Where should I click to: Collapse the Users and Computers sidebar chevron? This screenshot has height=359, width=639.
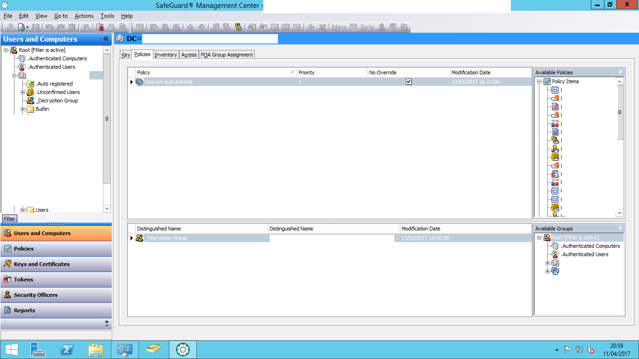106,39
